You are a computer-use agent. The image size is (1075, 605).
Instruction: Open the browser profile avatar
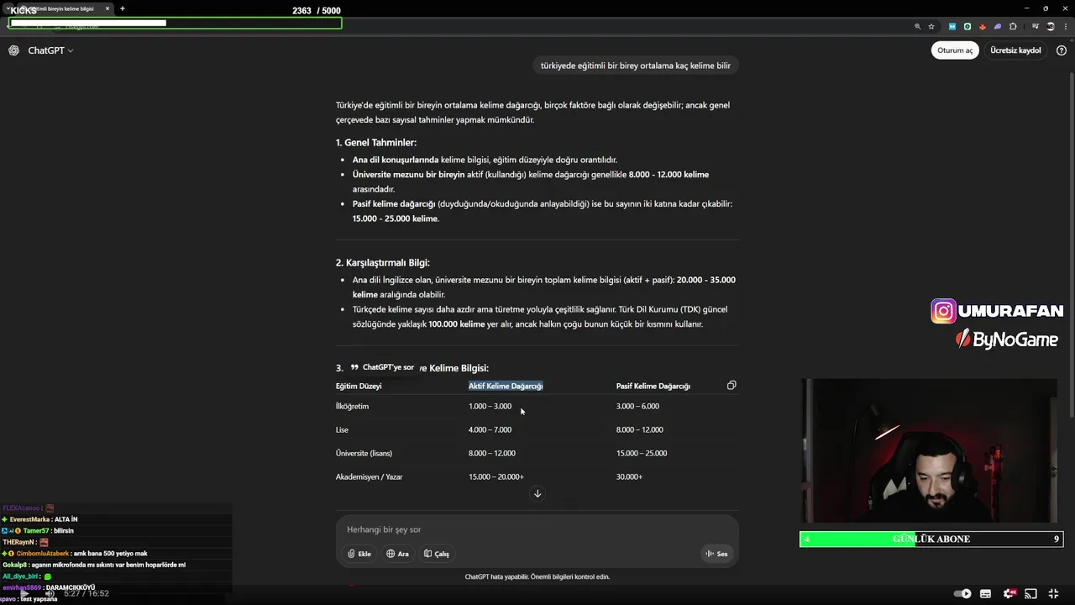point(1050,26)
